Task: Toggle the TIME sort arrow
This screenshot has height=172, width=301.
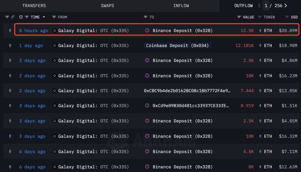Action: coord(44,17)
